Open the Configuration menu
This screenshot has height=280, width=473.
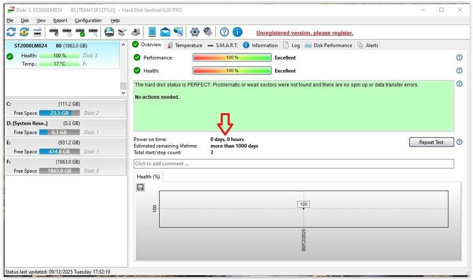(88, 20)
